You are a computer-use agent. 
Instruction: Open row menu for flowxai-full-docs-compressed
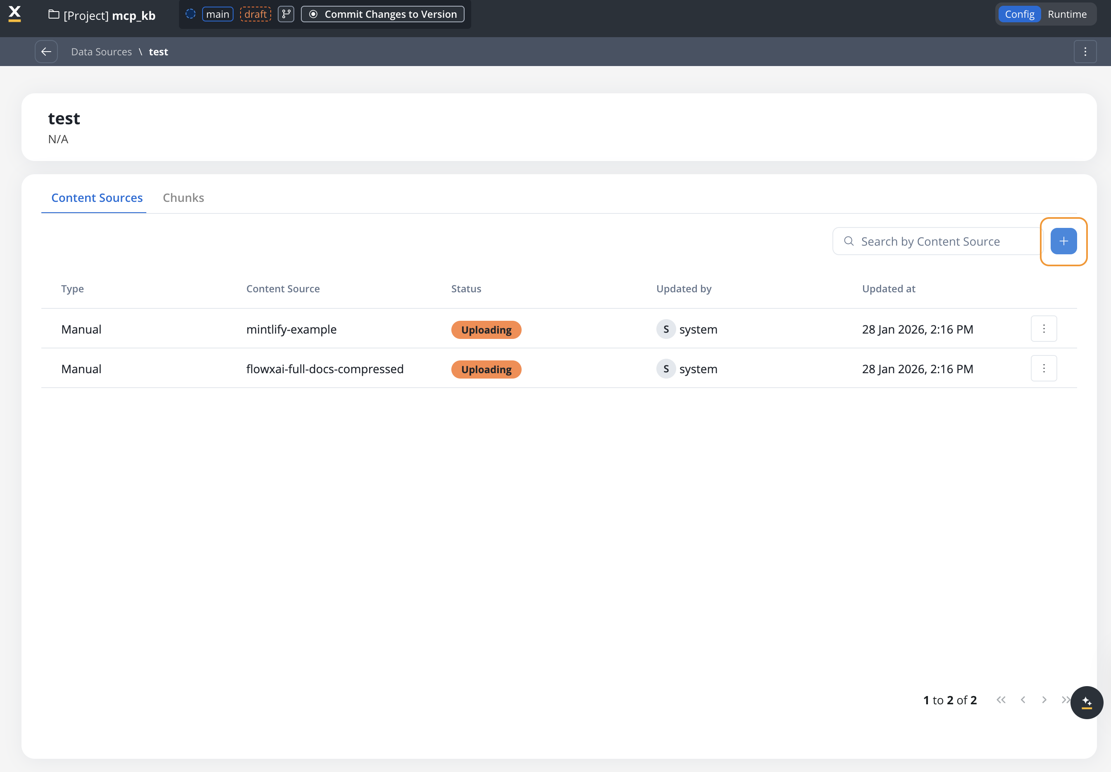(x=1043, y=368)
